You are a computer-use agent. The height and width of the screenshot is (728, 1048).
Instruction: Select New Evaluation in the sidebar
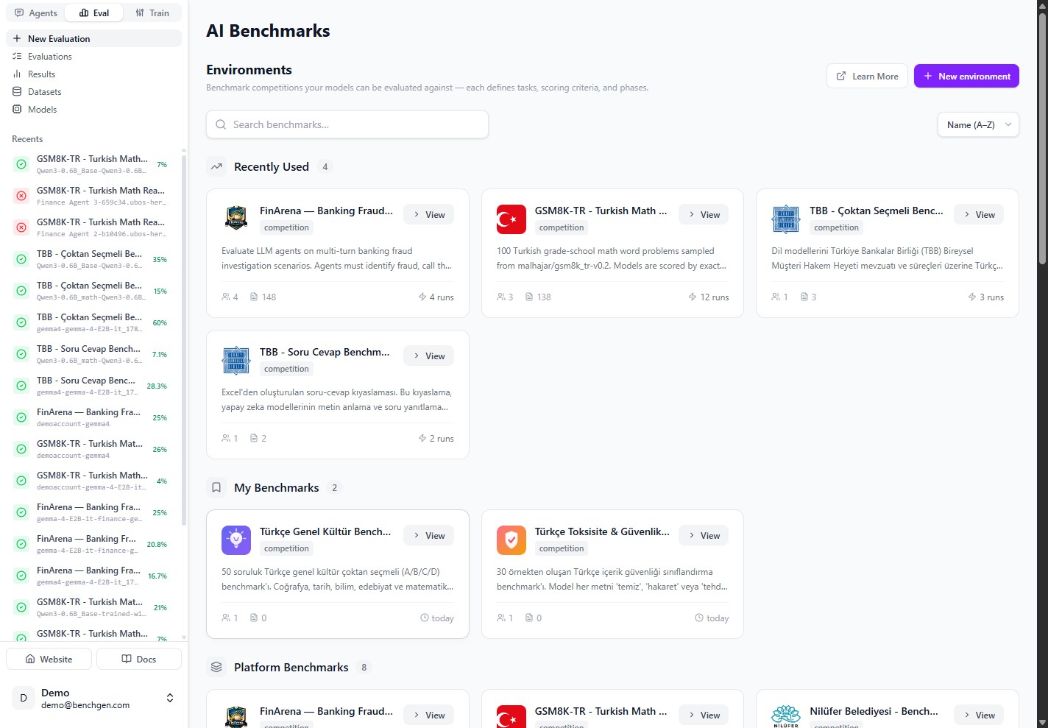pyautogui.click(x=93, y=39)
